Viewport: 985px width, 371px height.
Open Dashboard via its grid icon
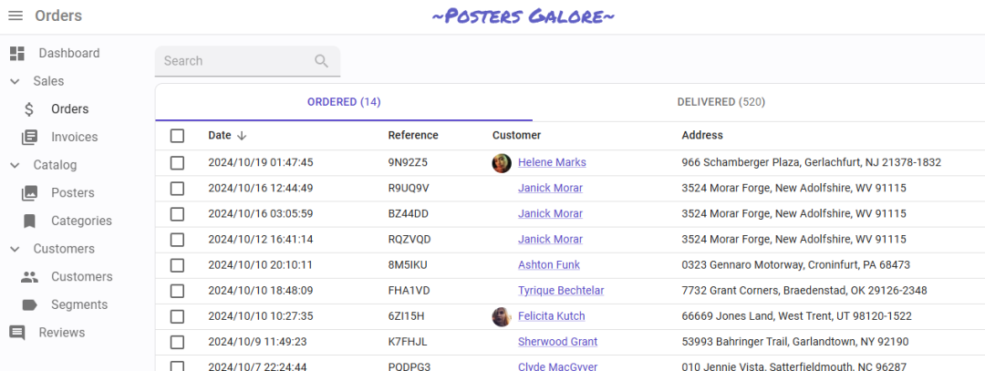pyautogui.click(x=16, y=53)
